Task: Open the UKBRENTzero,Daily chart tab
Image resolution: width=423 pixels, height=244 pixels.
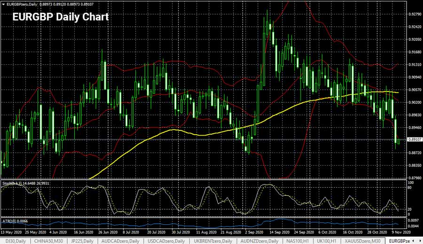Action: tap(212, 241)
